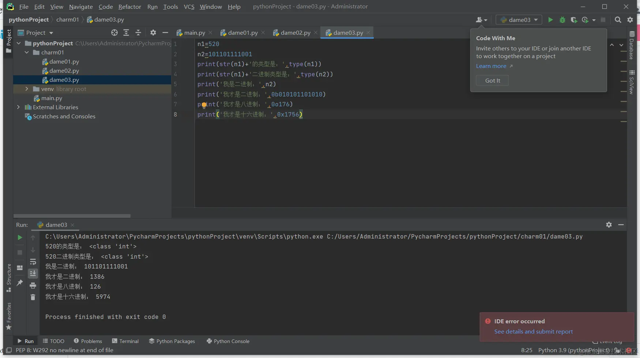Toggle tool window quick access button
The height and width of the screenshot is (358, 640).
coord(9,350)
